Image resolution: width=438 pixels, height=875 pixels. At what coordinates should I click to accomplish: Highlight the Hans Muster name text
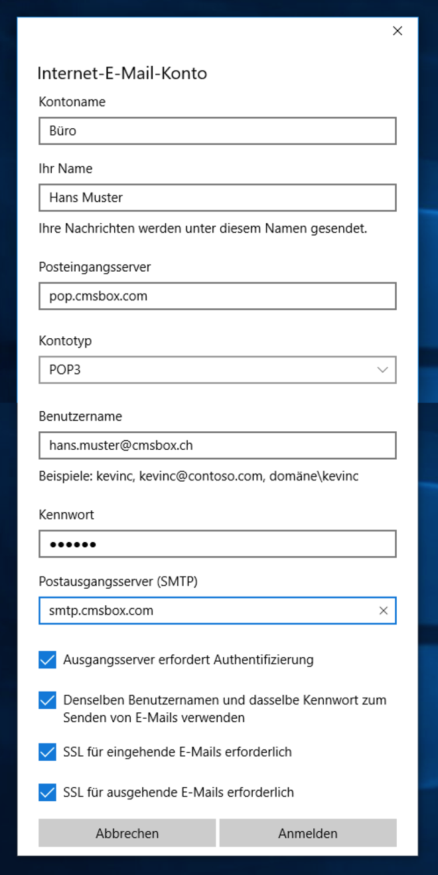(83, 197)
